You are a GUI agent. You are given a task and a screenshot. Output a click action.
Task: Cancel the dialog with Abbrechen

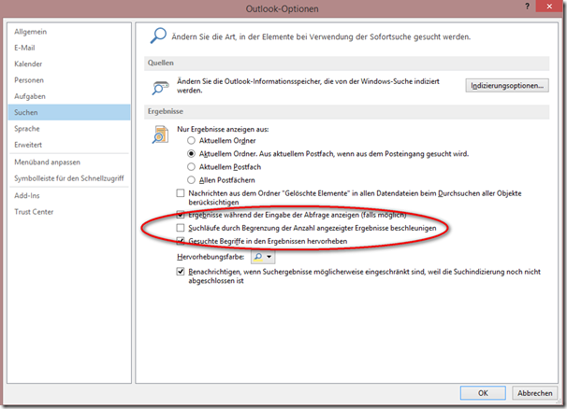(534, 393)
